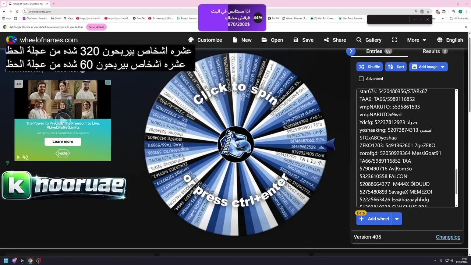Click the Add wheel button
Viewport: 471px width, 265px height.
[x=374, y=219]
